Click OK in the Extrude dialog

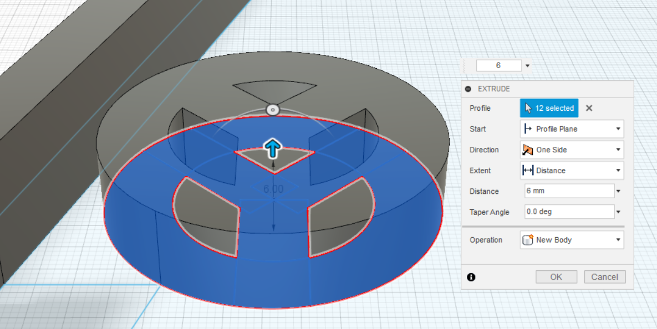[556, 277]
